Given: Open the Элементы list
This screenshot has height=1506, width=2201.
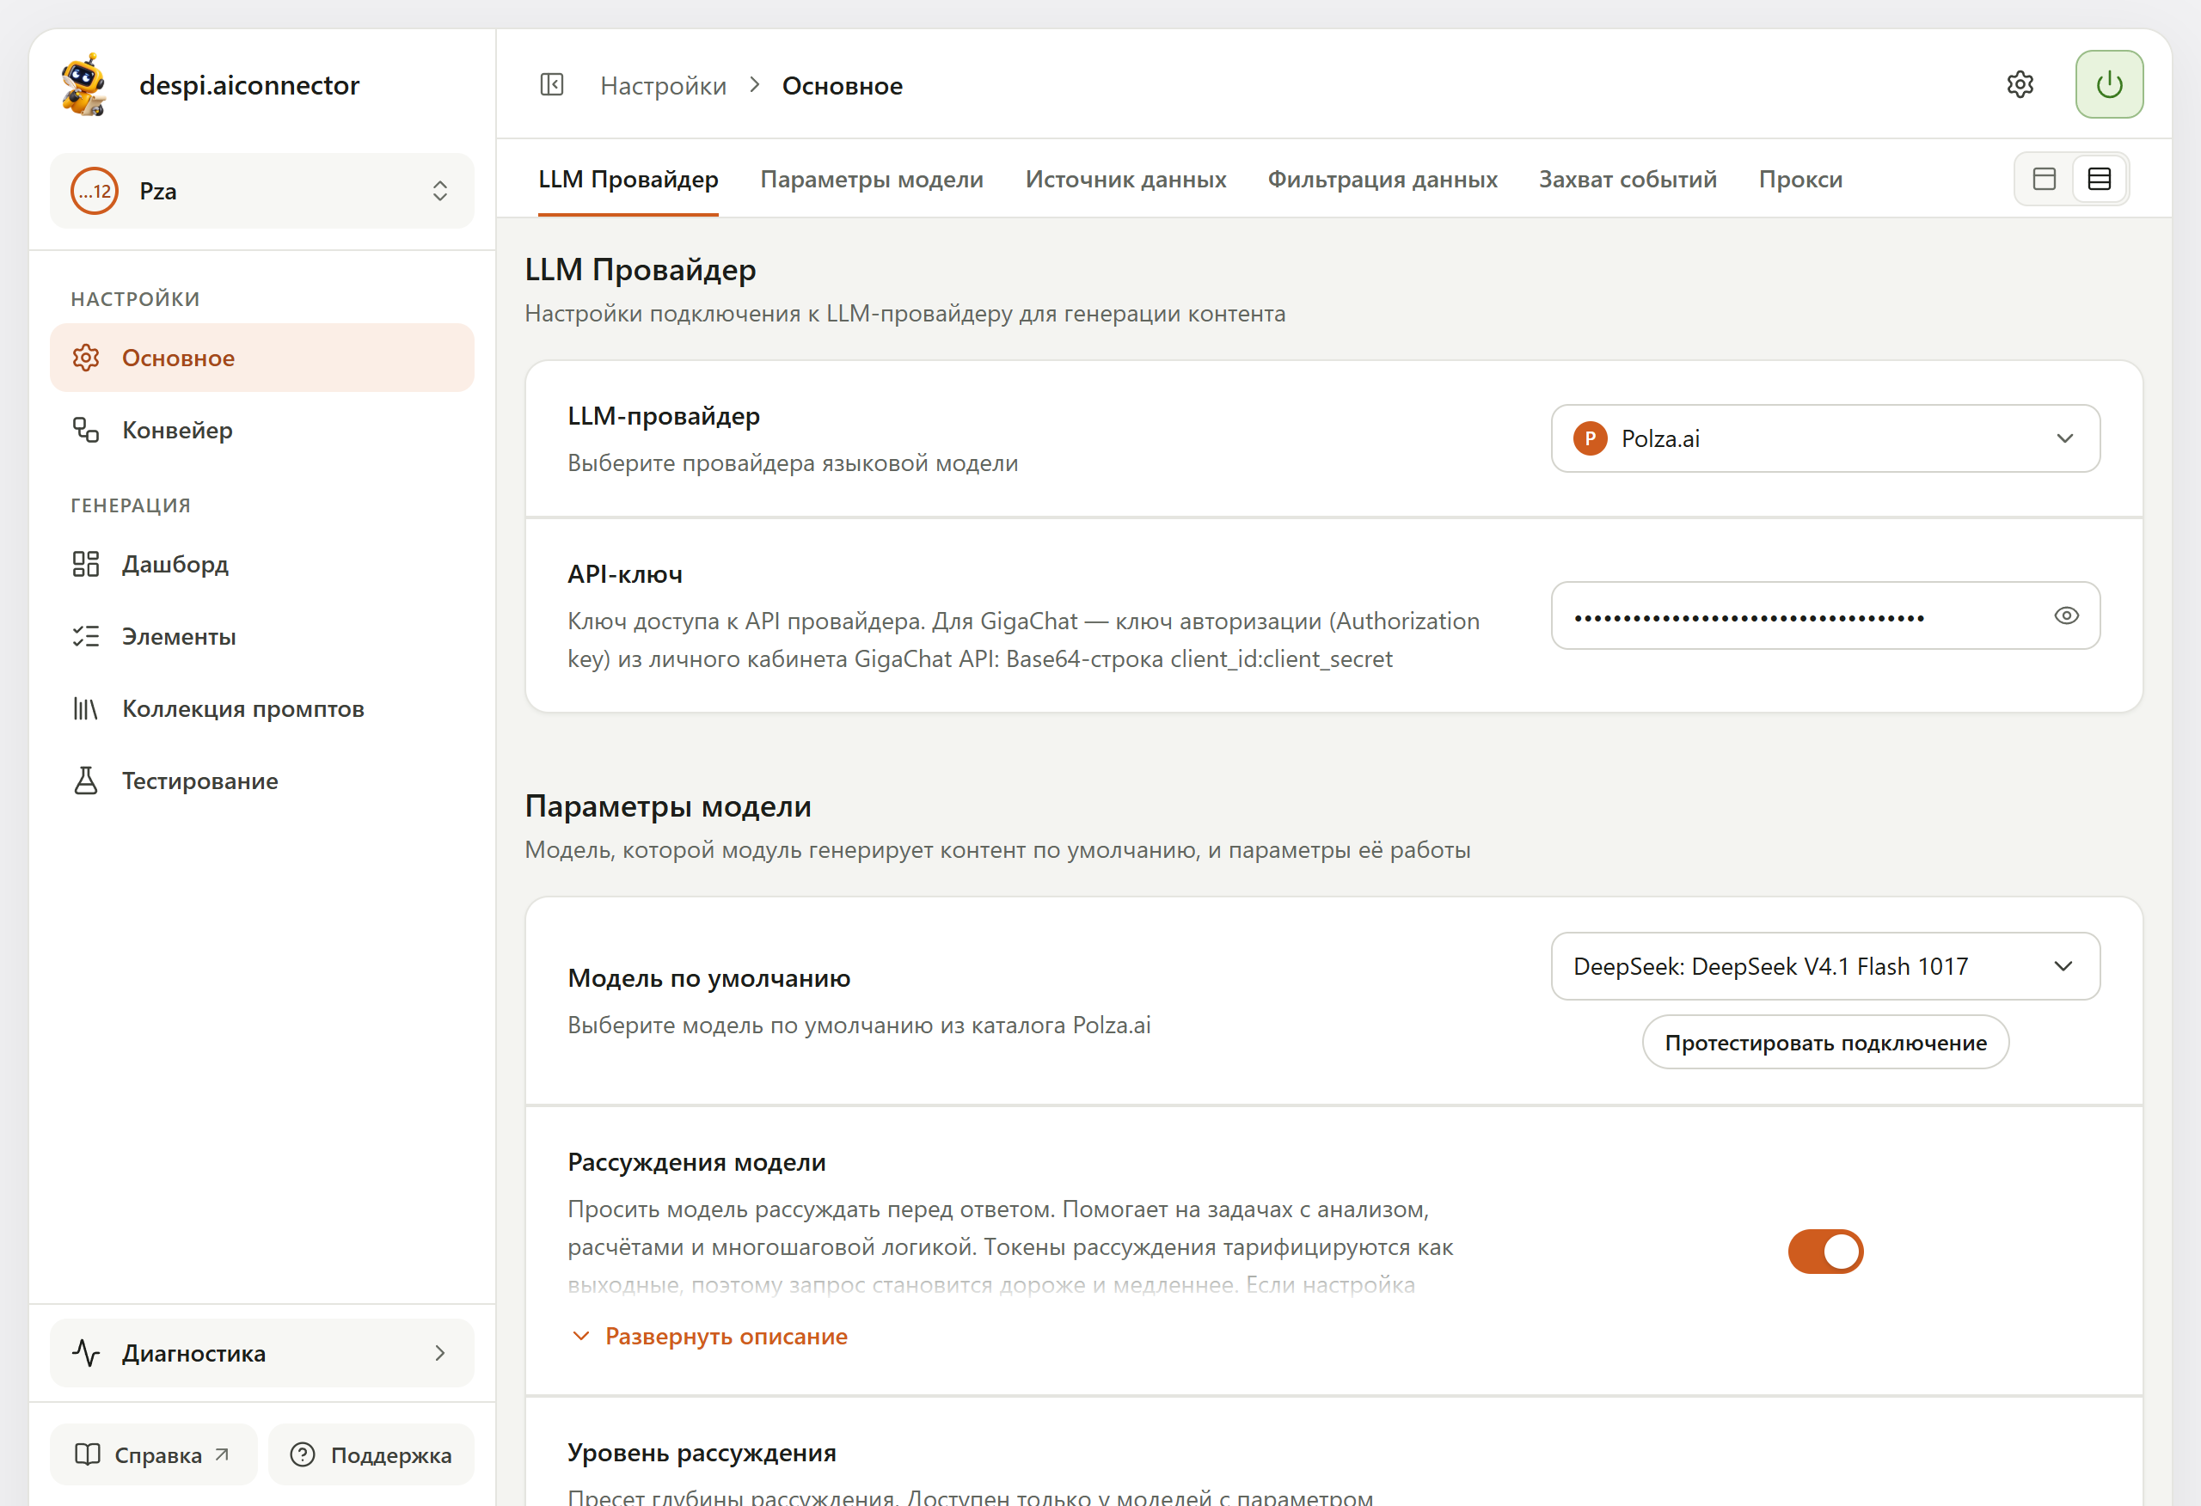Looking at the screenshot, I should click(261, 636).
